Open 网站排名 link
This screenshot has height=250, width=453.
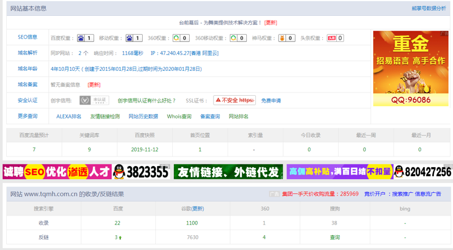pos(238,116)
